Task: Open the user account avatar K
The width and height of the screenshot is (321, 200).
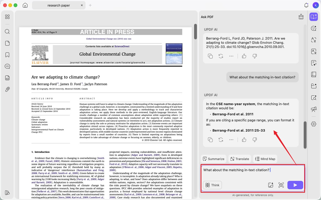Action: point(315,5)
